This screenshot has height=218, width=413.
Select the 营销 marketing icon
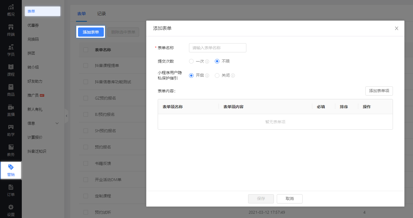tap(11, 167)
